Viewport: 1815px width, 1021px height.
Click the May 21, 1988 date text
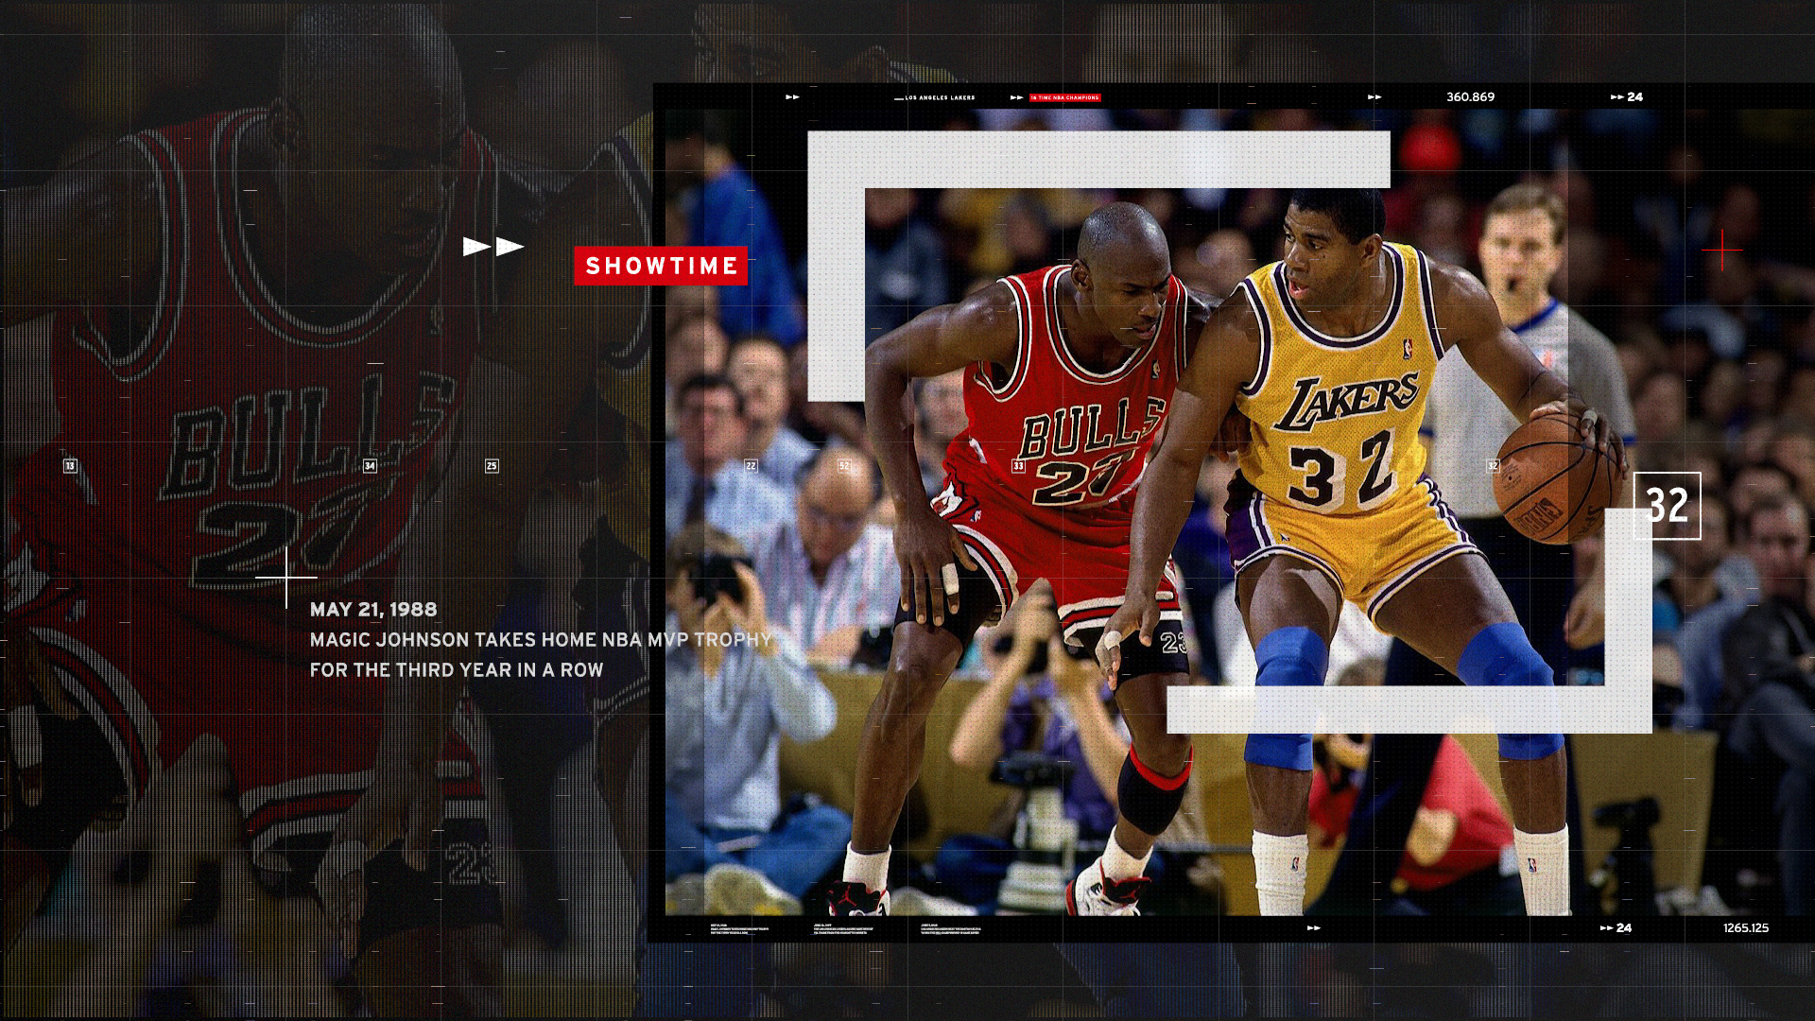(373, 610)
